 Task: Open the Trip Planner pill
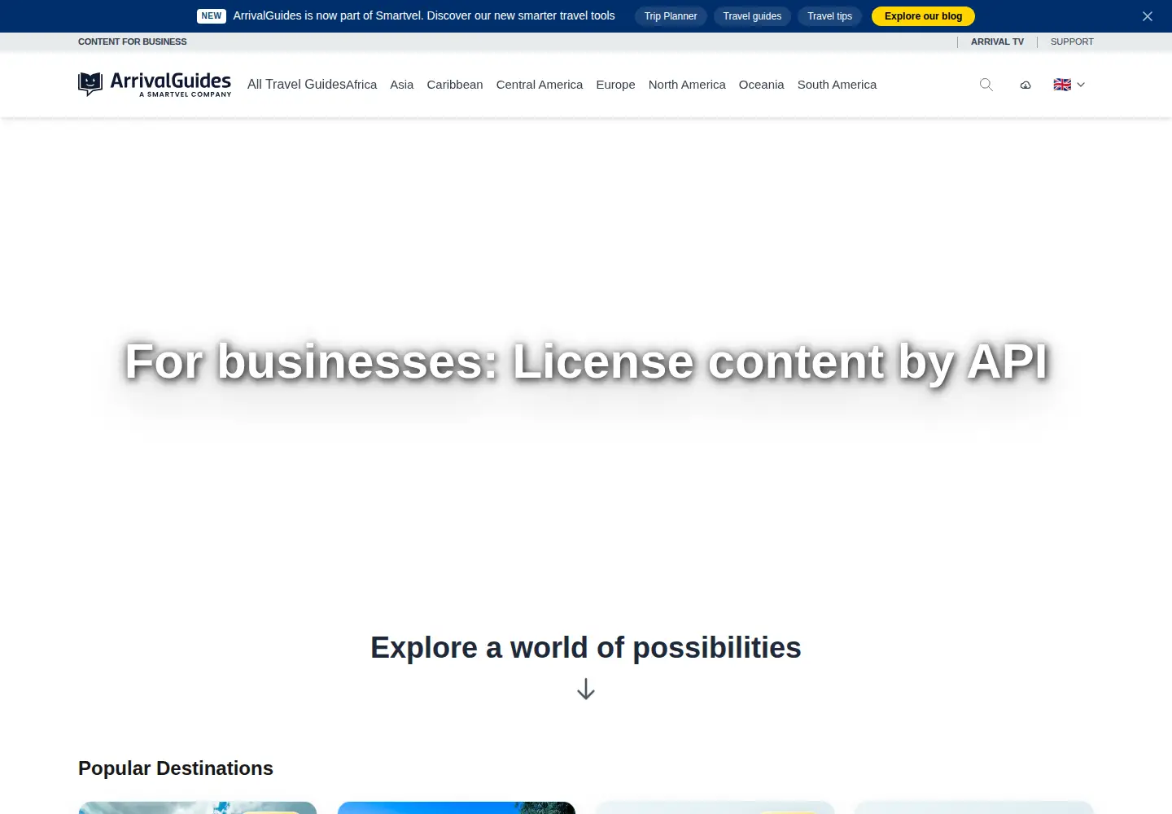click(671, 16)
